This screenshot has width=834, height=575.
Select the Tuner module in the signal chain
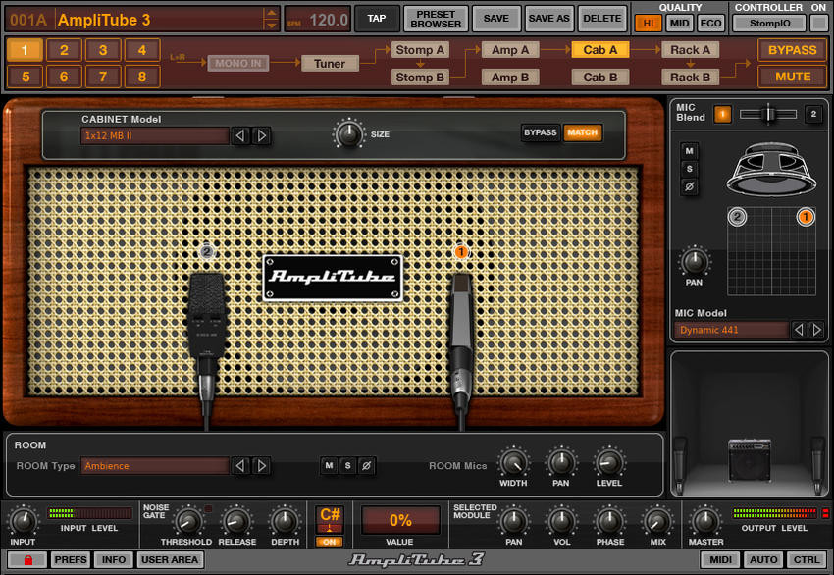[331, 63]
